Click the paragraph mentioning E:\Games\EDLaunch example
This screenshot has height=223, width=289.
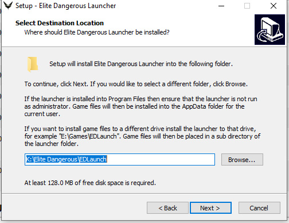142,136
